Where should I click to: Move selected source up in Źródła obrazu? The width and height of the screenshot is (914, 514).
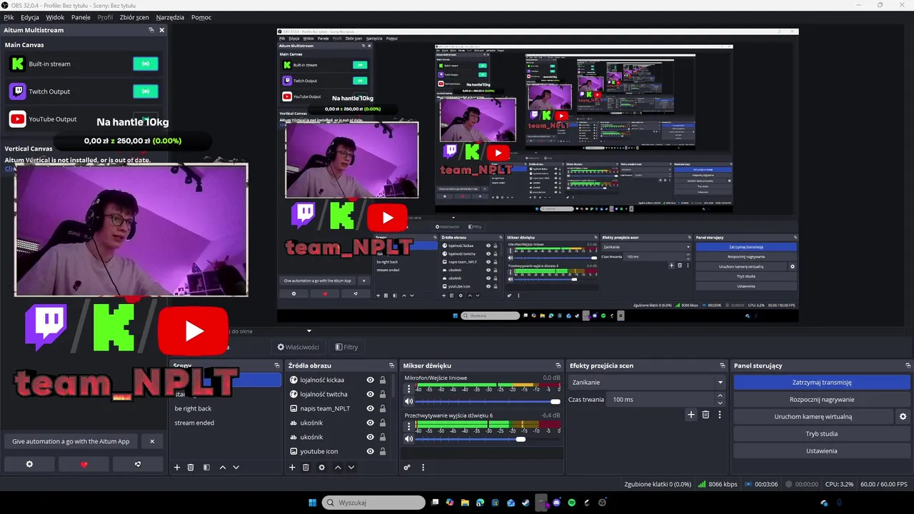pos(338,468)
